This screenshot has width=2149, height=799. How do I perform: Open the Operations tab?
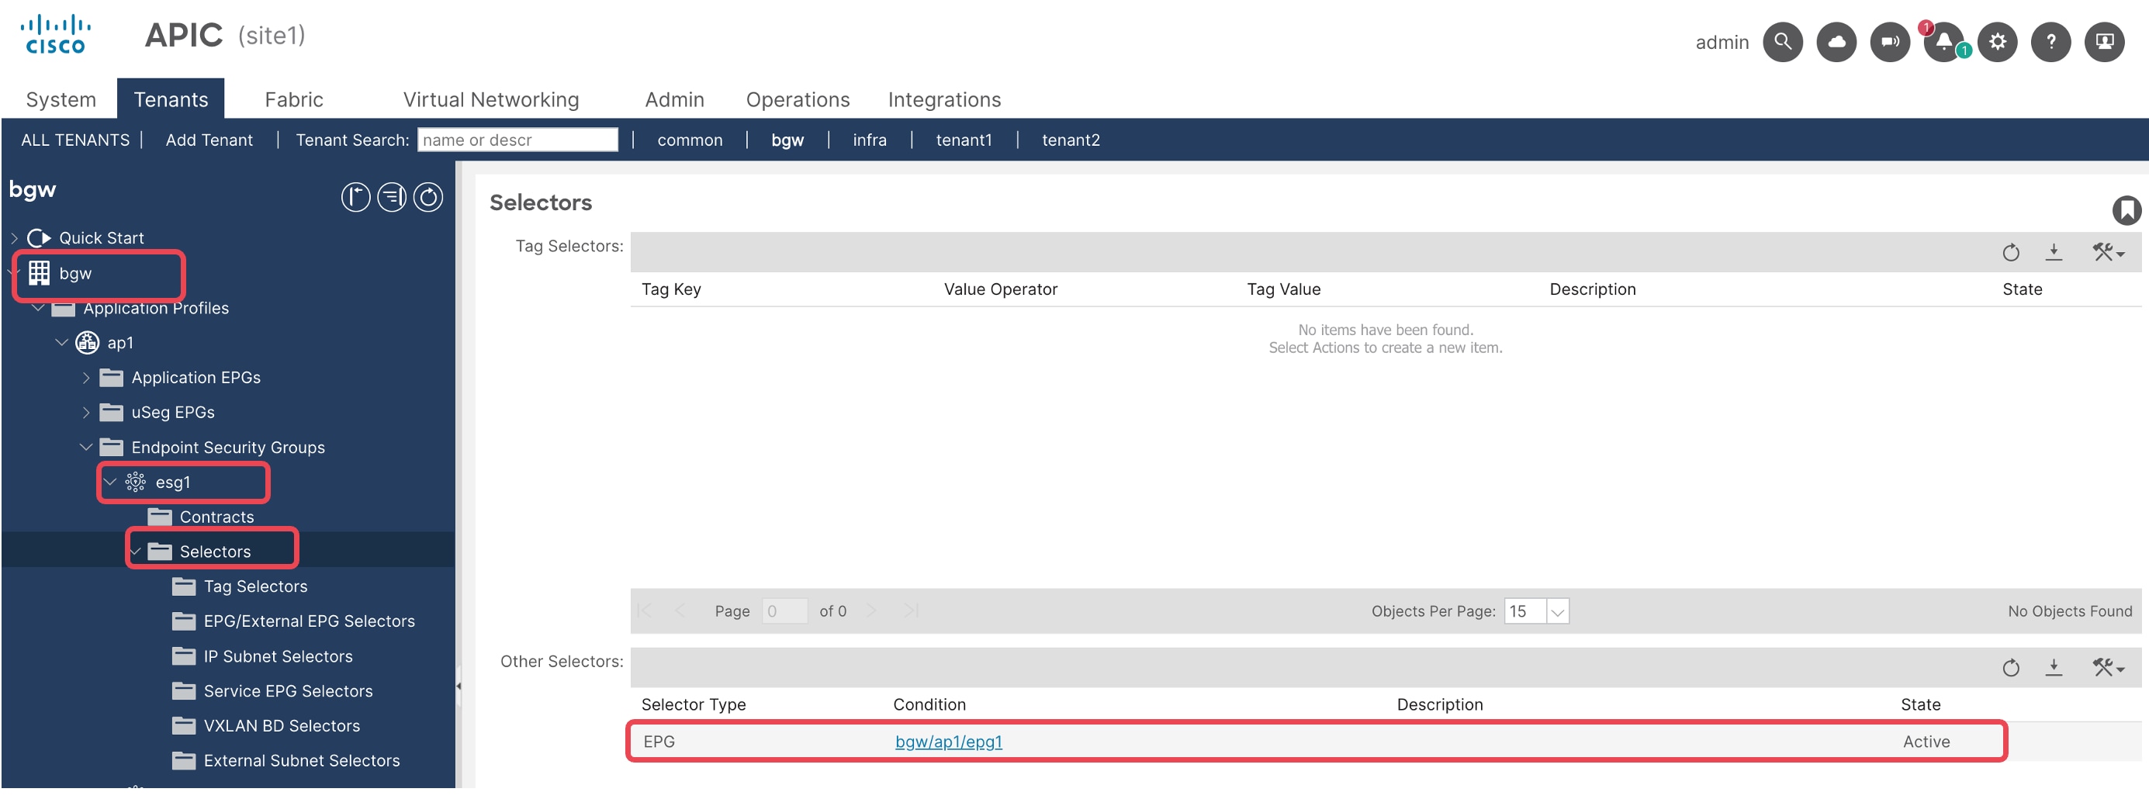click(x=798, y=100)
